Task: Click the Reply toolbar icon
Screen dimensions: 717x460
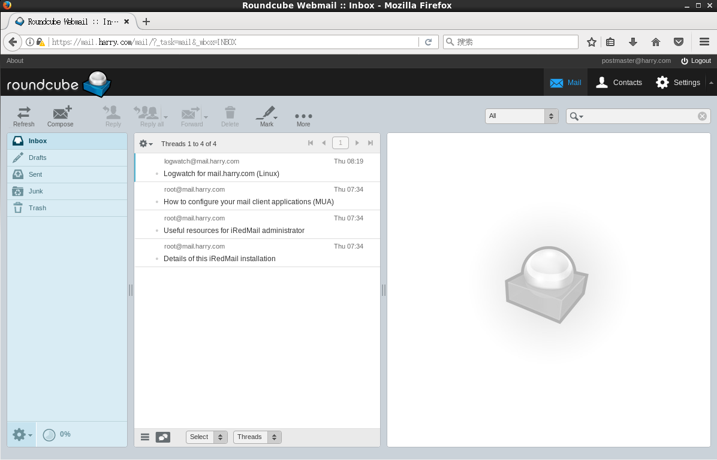Action: coord(113,116)
